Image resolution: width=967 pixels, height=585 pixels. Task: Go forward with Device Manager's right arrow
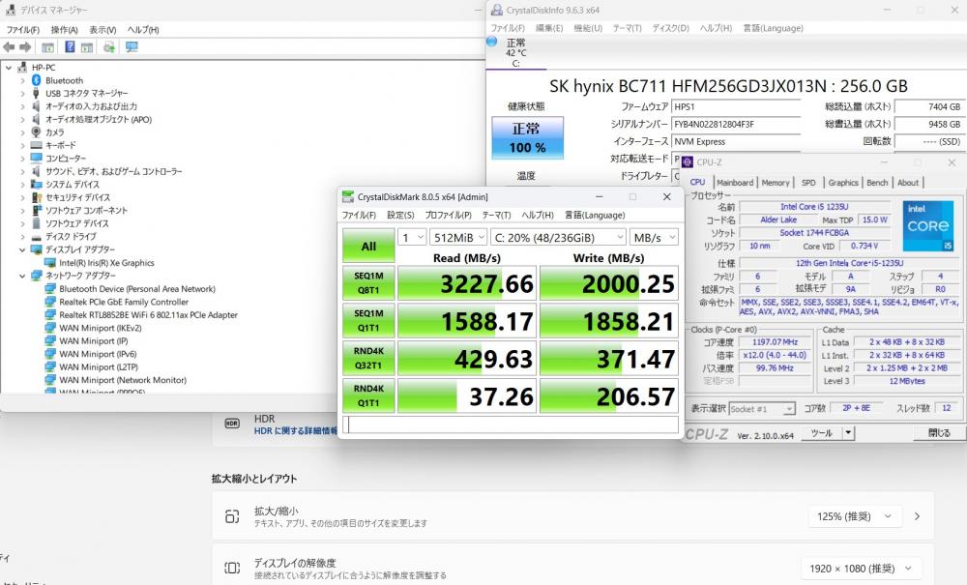[x=25, y=46]
